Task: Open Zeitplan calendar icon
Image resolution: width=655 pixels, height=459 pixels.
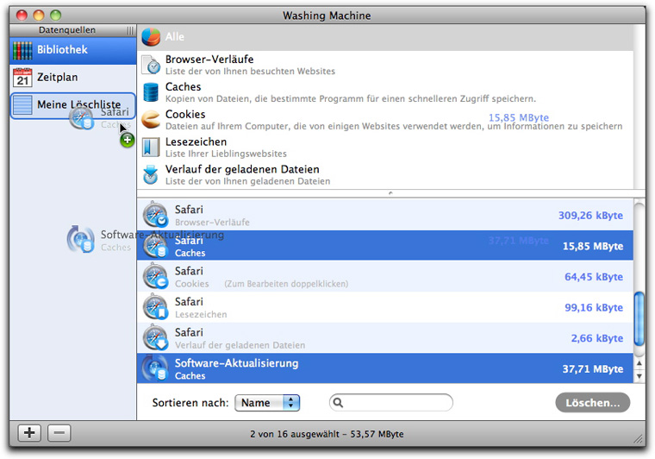Action: (22, 78)
